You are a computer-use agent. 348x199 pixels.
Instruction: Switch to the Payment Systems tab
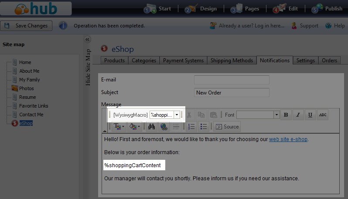(183, 61)
